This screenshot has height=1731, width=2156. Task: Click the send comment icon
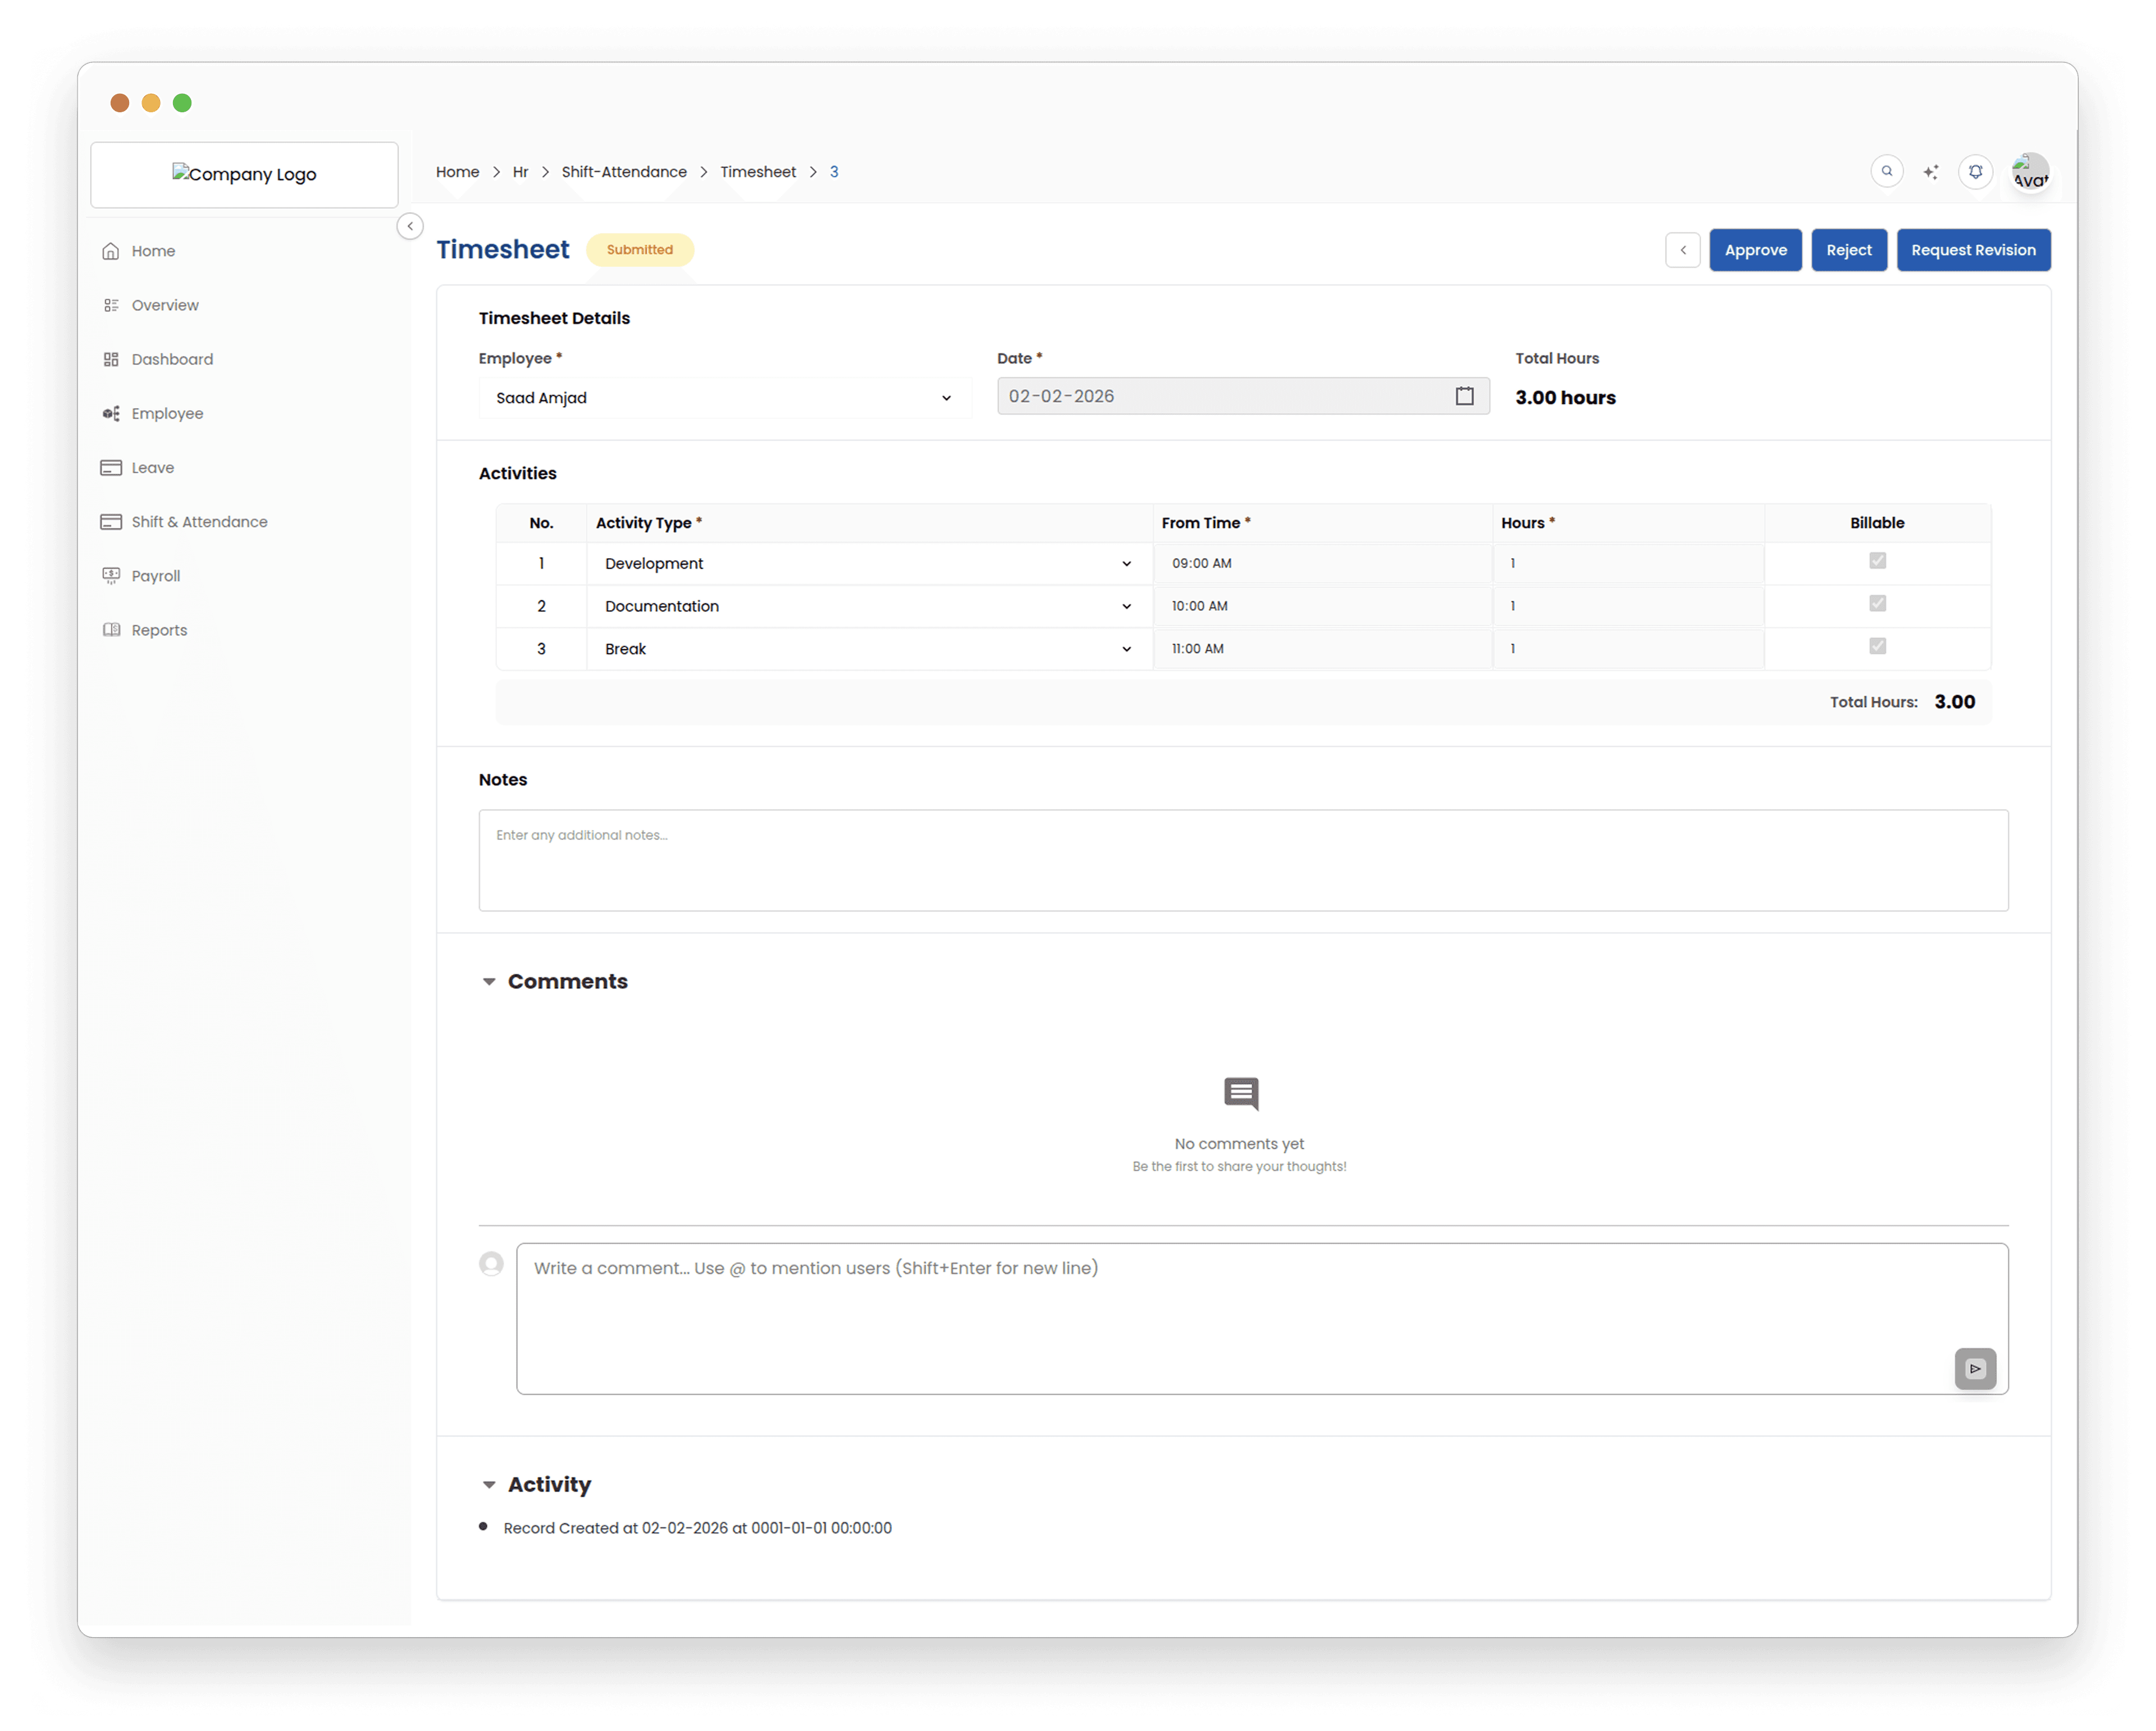(x=1975, y=1368)
